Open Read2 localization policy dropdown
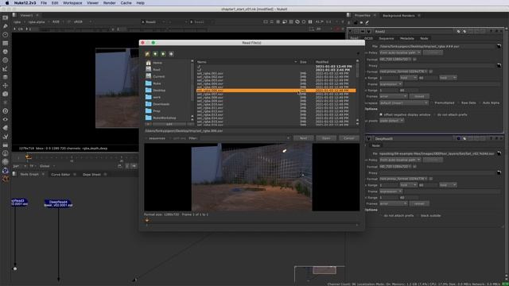 [x=400, y=52]
